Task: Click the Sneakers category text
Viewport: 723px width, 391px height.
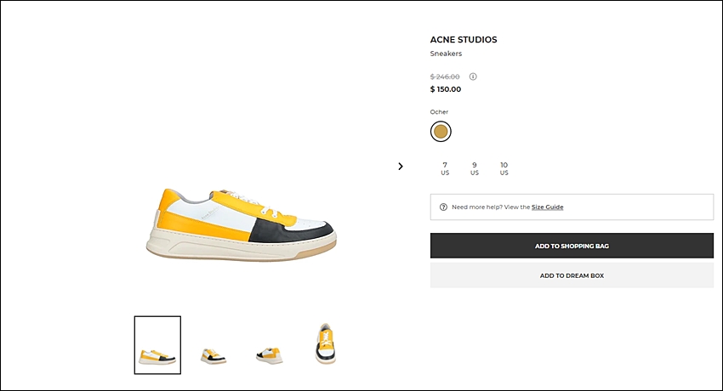Action: 446,54
